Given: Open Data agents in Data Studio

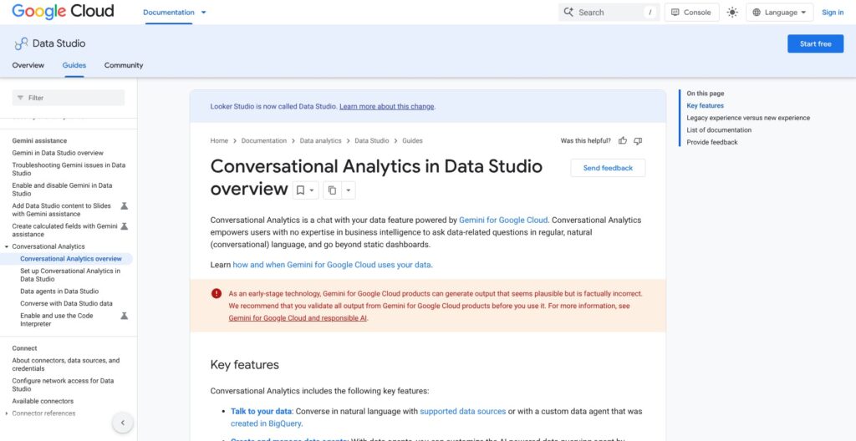Looking at the screenshot, I should tap(59, 291).
